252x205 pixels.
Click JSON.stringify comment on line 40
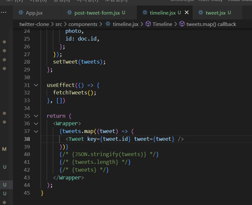tap(109, 154)
